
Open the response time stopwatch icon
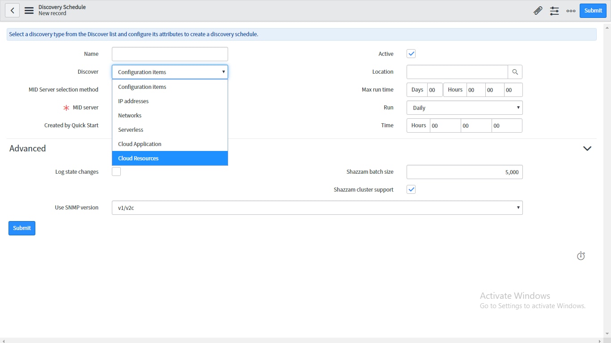tap(581, 256)
